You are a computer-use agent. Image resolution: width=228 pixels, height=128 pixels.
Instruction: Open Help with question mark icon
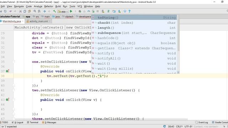pyautogui.click(x=129, y=11)
